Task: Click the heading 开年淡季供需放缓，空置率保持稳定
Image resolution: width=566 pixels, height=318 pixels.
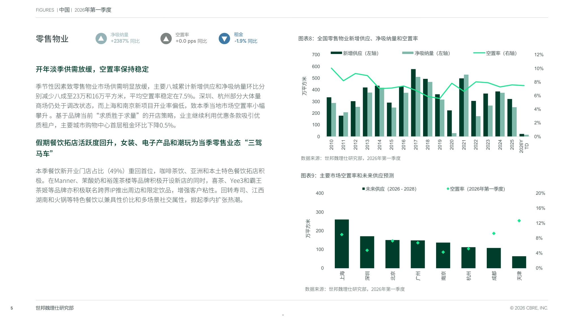Action: tap(92, 69)
